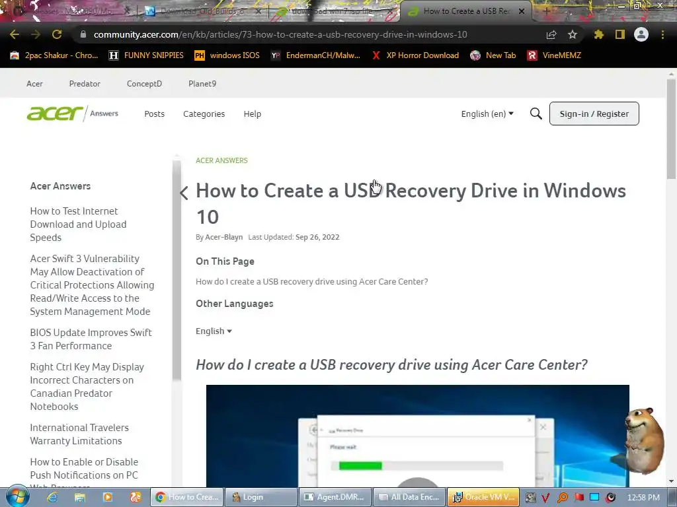Open the Chrome three-dot menu

point(662,34)
